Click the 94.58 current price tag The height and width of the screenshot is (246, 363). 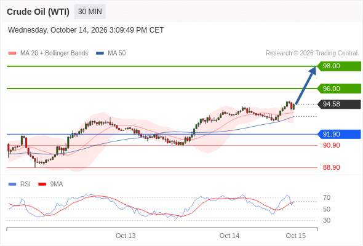tap(339, 104)
